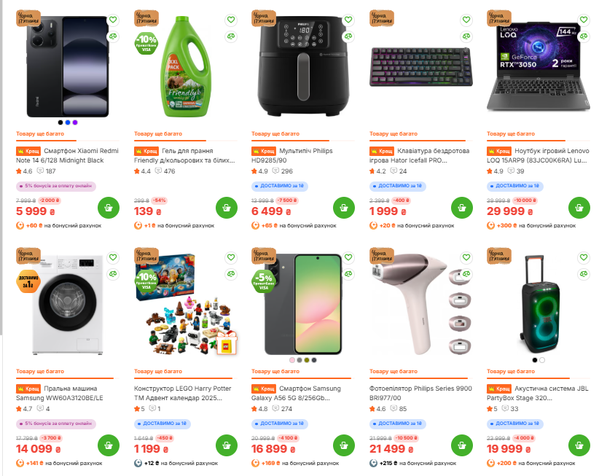Image resolution: width=599 pixels, height=476 pixels.
Task: Add Samsung washing machine to comparison
Action: click(113, 273)
